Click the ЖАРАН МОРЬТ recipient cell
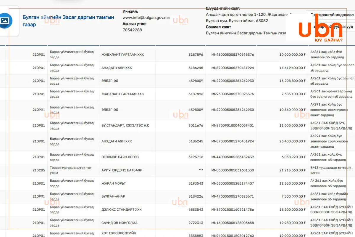Screen dimensions: 355x237 click(127, 183)
